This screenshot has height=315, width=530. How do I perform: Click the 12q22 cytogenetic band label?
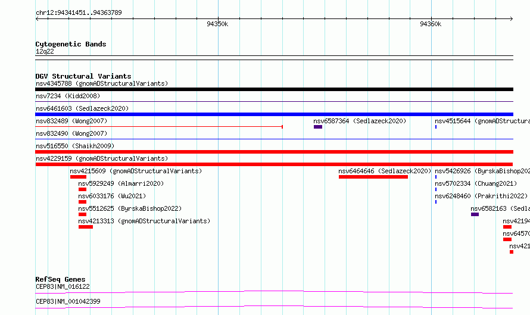pyautogui.click(x=45, y=51)
